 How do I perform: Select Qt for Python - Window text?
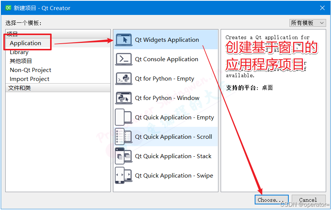click(x=167, y=98)
